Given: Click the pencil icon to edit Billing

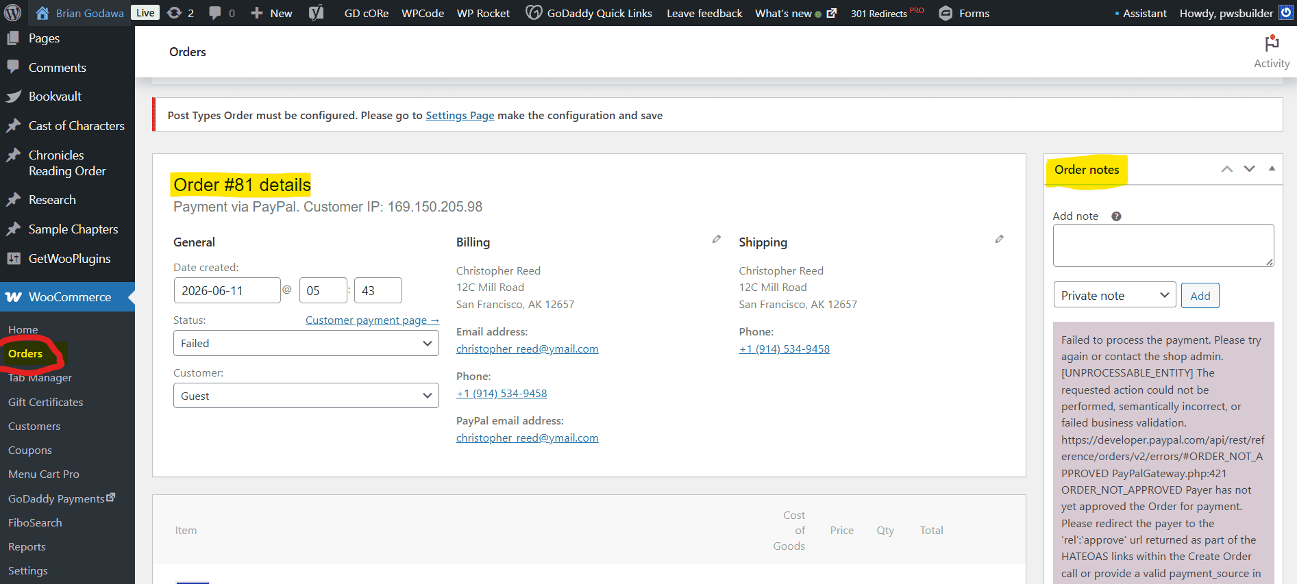Looking at the screenshot, I should 717,239.
